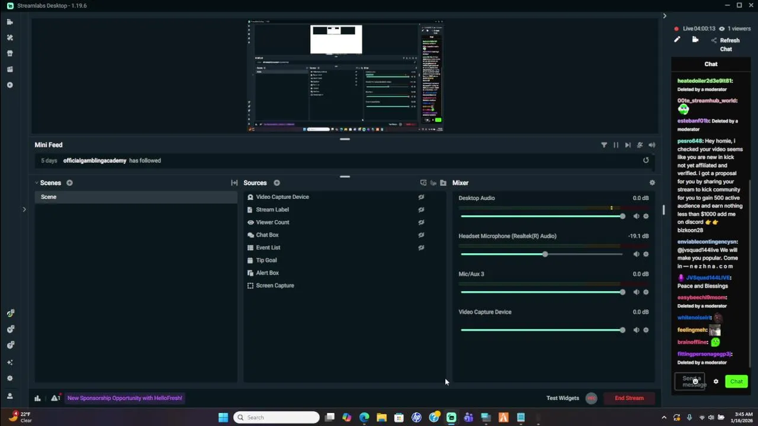Mute event sounds in Mini Feed

pos(651,145)
